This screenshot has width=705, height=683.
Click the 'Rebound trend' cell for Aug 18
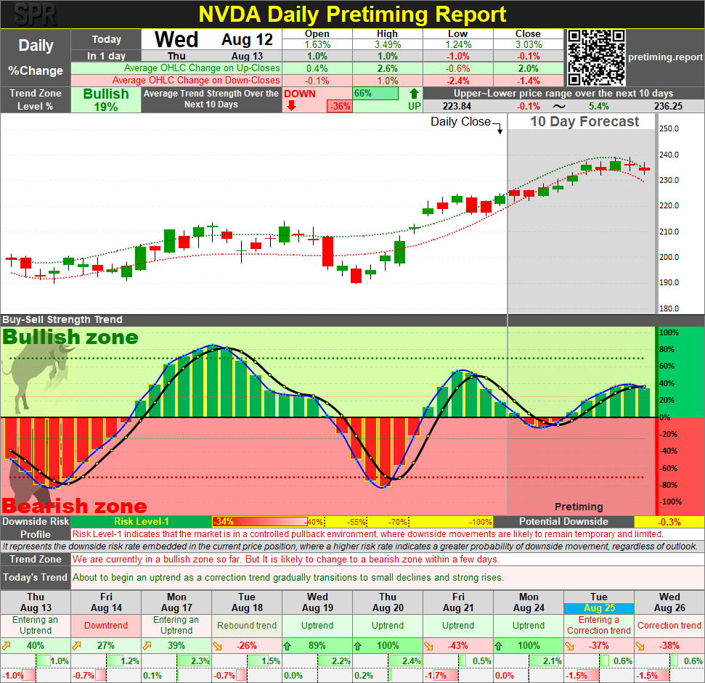[x=247, y=626]
